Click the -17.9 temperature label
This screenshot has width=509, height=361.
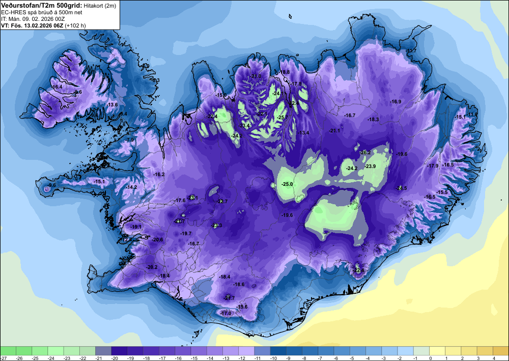tap(433, 166)
